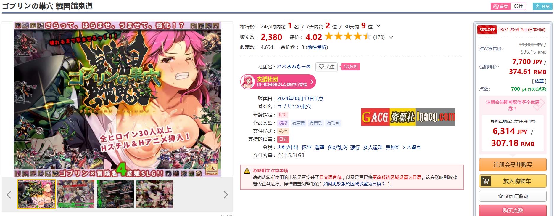Click the 注册会员并购买 button

coord(513,165)
